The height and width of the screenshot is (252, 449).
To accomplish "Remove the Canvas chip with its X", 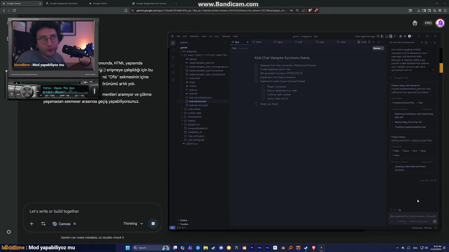I will 75,224.
